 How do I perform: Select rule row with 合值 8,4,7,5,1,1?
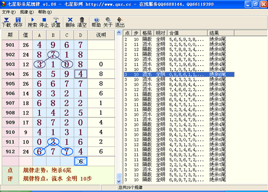(179, 105)
